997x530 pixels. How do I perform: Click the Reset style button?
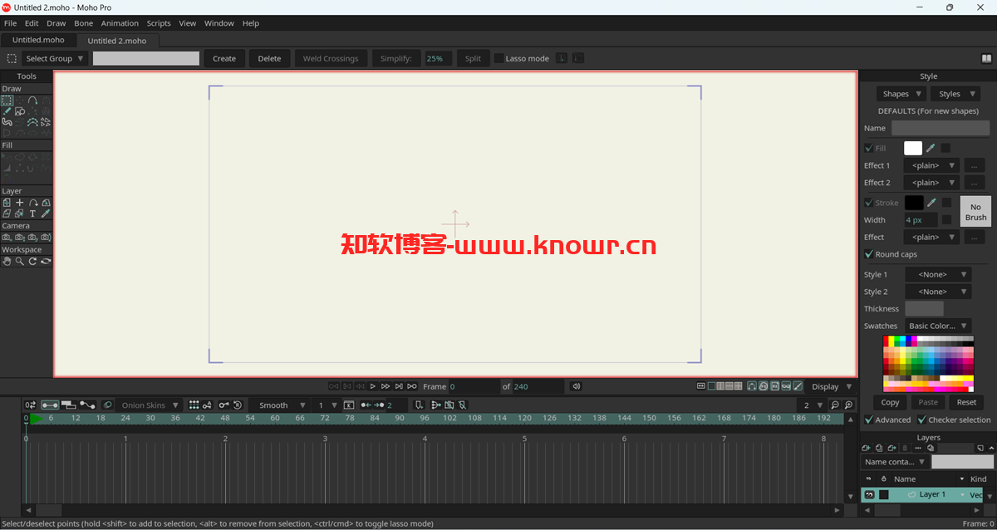pyautogui.click(x=966, y=402)
